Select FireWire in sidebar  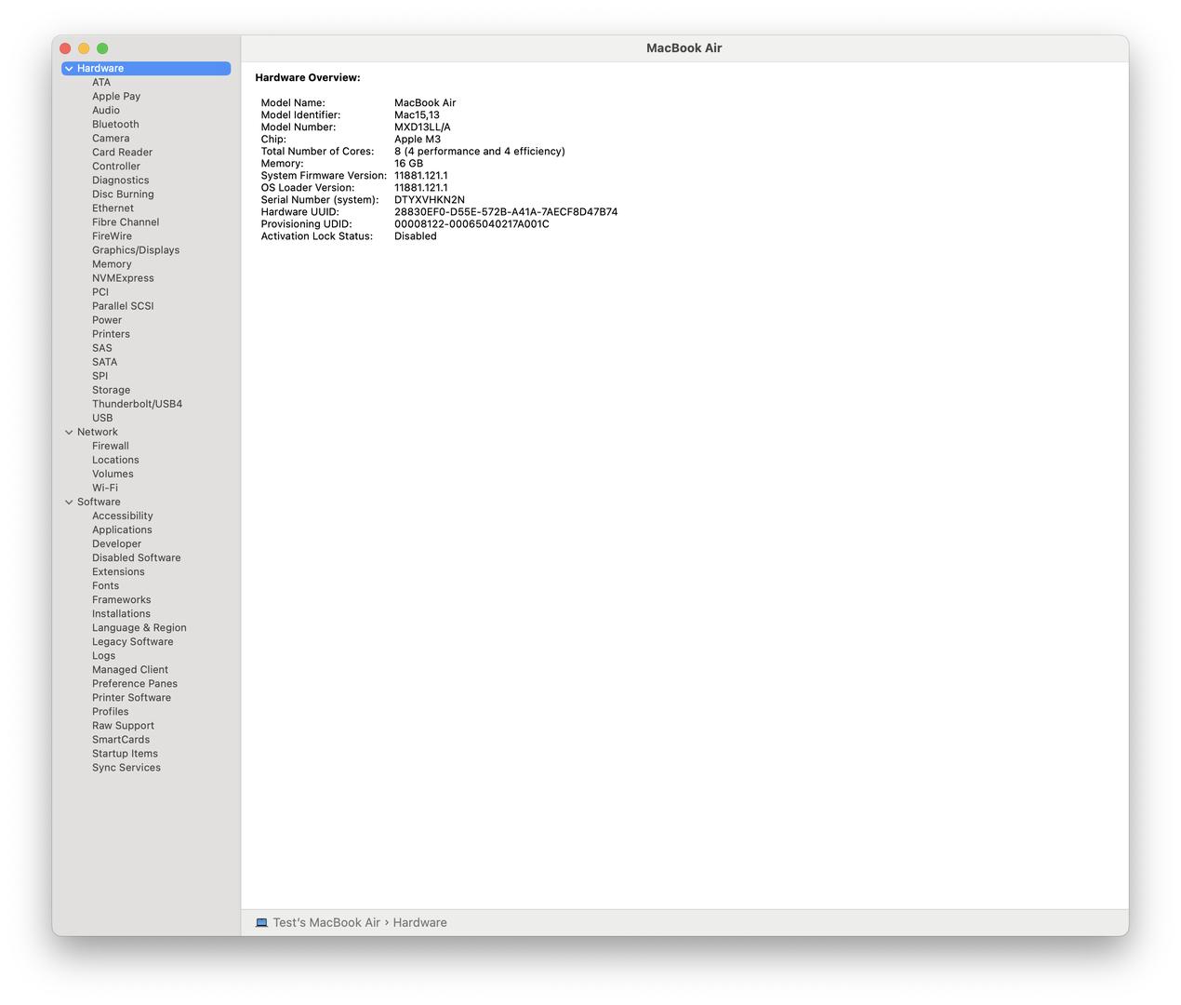(112, 236)
